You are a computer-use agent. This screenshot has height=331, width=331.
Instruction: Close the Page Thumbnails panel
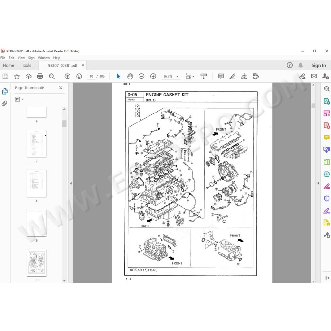coord(61,87)
